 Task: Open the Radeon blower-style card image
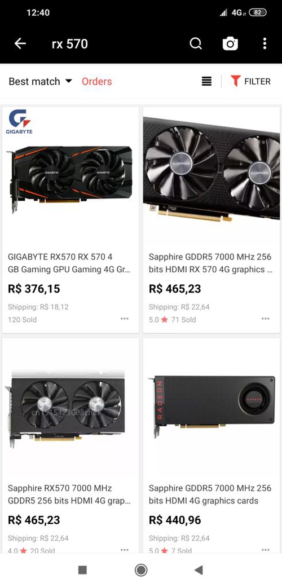pyautogui.click(x=211, y=407)
